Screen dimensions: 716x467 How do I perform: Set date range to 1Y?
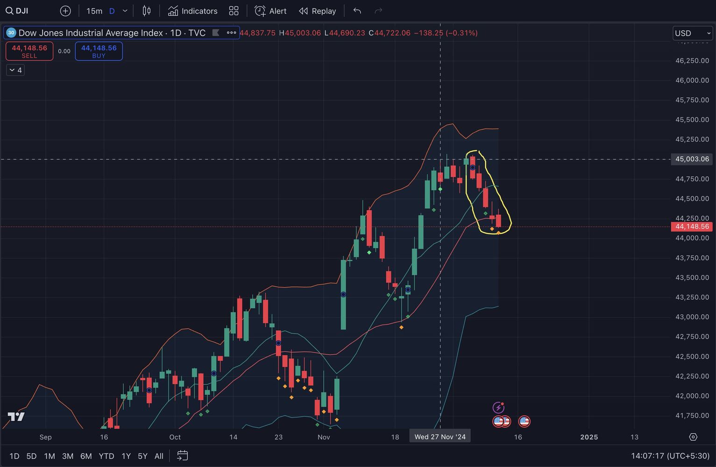click(126, 456)
